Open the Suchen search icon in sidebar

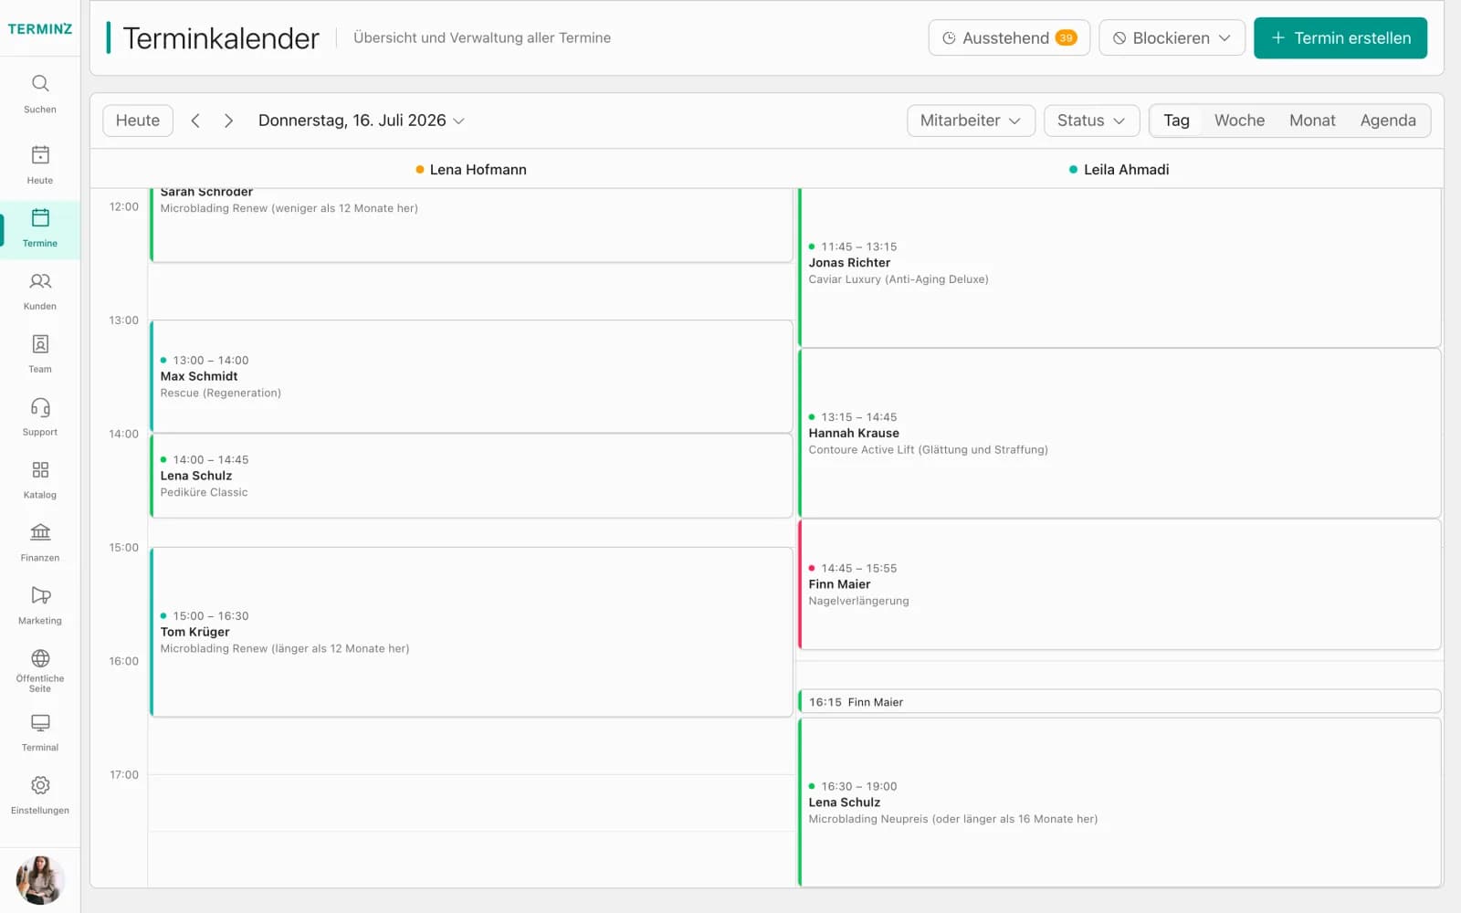(x=40, y=94)
